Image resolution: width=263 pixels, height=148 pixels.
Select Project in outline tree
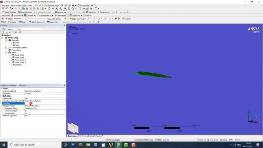pyautogui.click(x=7, y=35)
